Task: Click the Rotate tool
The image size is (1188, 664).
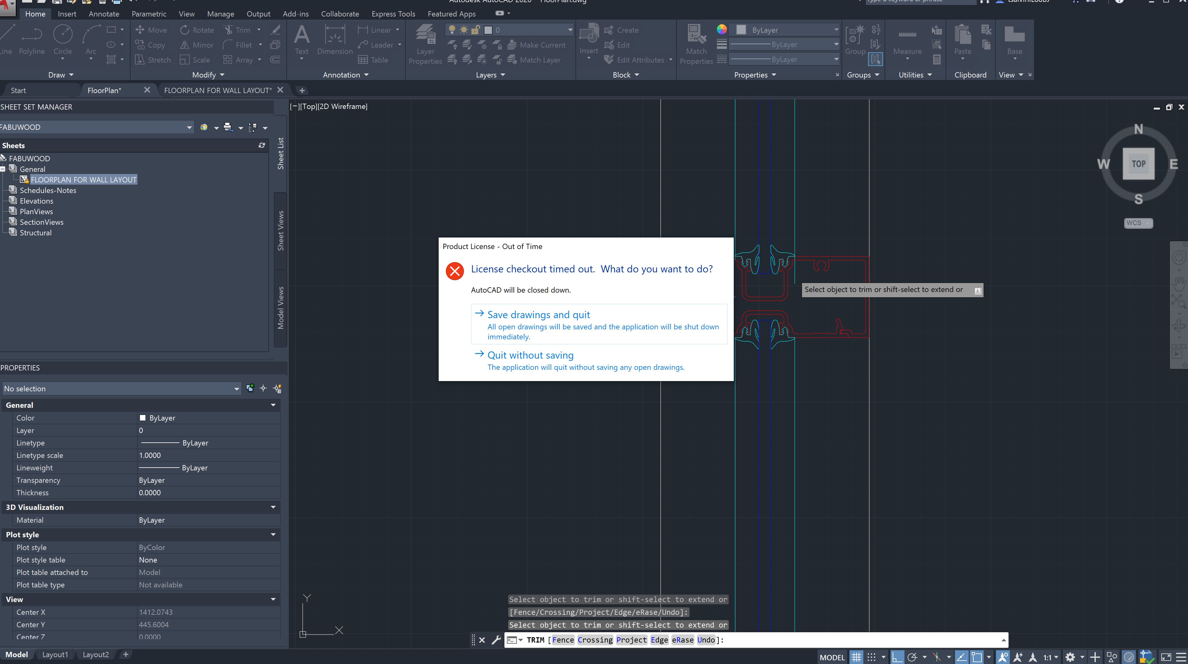Action: coord(197,30)
